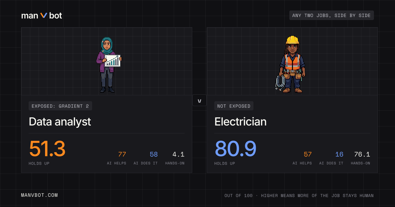Screen dimensions: 395x207
Task: Click the 'Exposed: Gradient 2' badge
Action: (60, 106)
